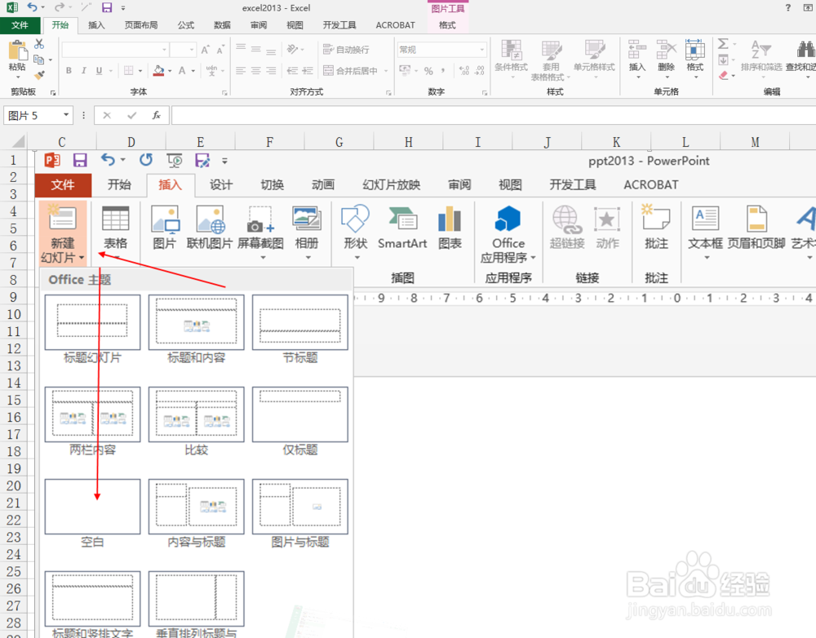816x638 pixels.
Task: Select the Format Painter brush in Excel
Action: click(39, 75)
